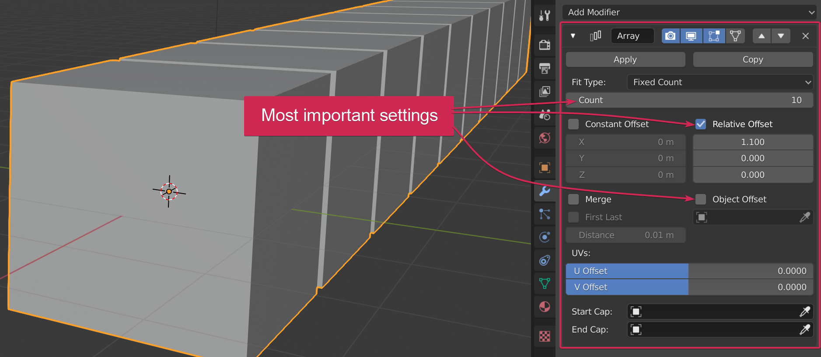Select the Modifiers wrench tab icon
Image resolution: width=821 pixels, height=357 pixels.
pyautogui.click(x=545, y=191)
